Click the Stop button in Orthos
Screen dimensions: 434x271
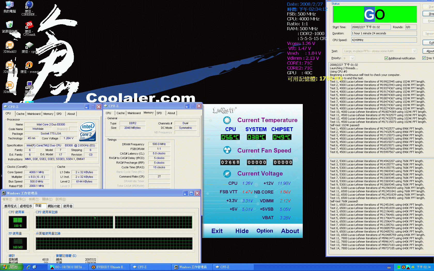[x=429, y=14]
